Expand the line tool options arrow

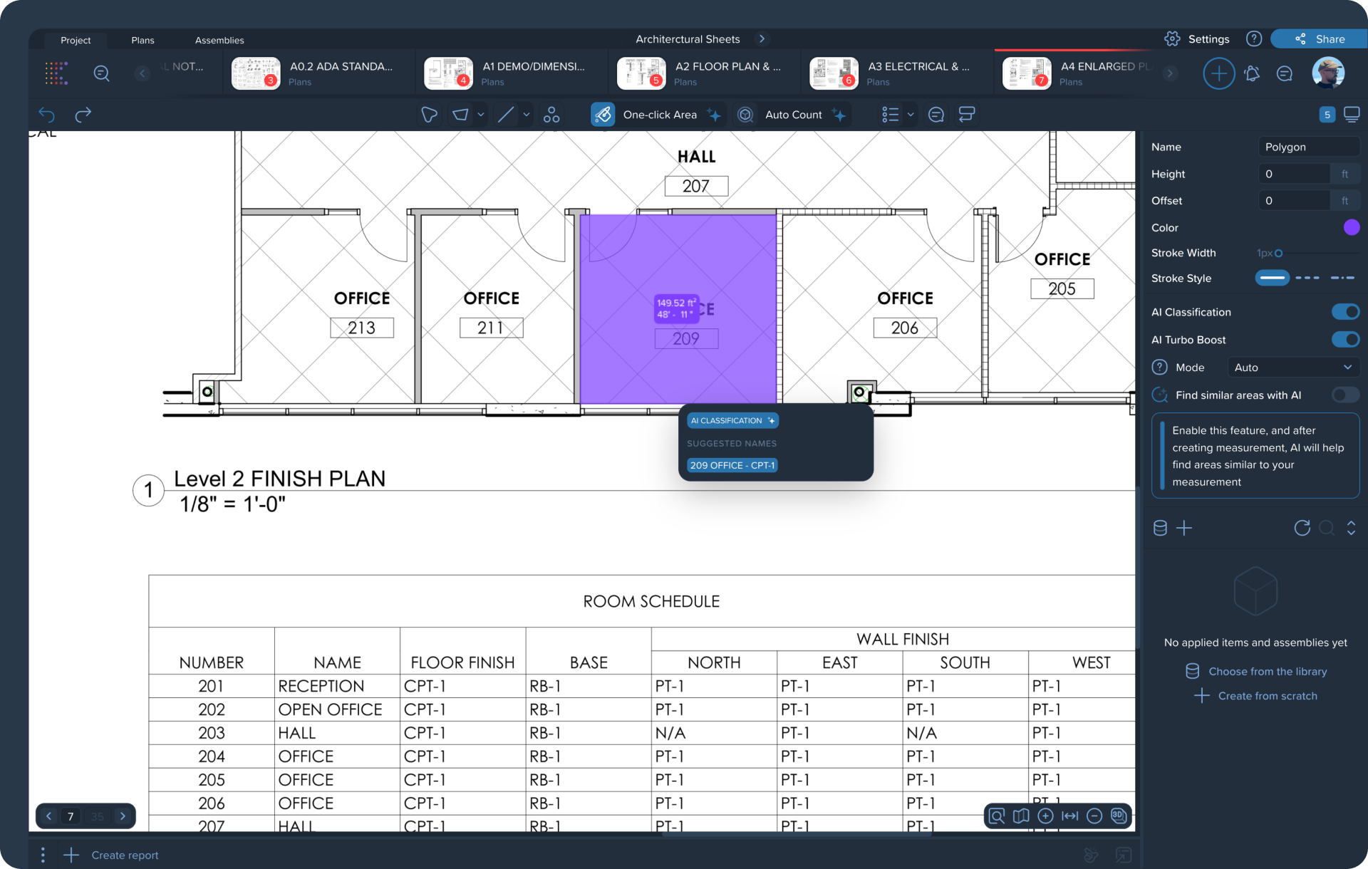click(x=527, y=115)
